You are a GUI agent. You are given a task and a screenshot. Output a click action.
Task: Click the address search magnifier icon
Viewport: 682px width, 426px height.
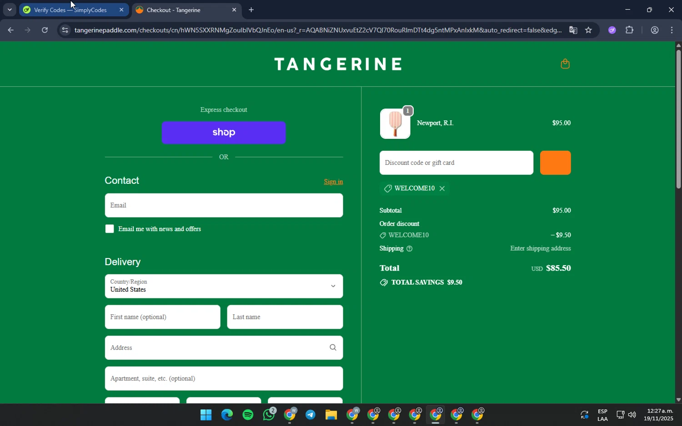pyautogui.click(x=333, y=348)
